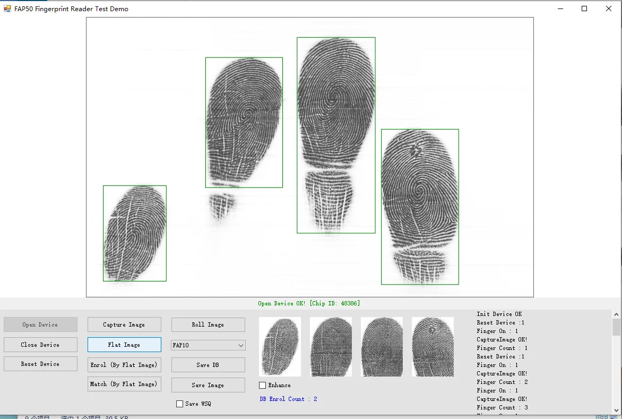Click the leftmost boxed fingerprint in preview

pos(135,233)
